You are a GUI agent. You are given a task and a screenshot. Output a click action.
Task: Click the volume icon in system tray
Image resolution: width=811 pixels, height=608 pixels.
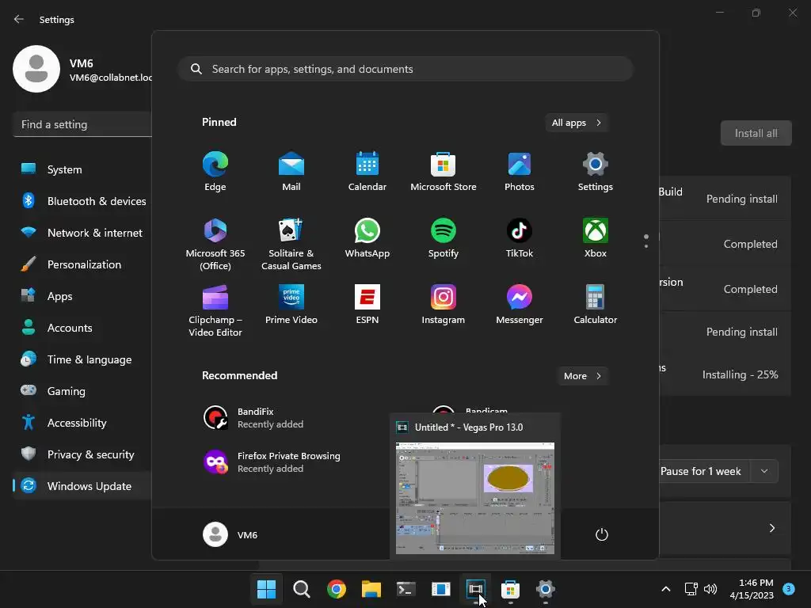click(x=710, y=589)
